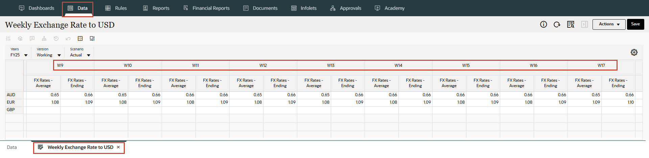Select Weekly Exchange Rate to USD tab
Image resolution: width=649 pixels, height=158 pixels.
(80, 148)
